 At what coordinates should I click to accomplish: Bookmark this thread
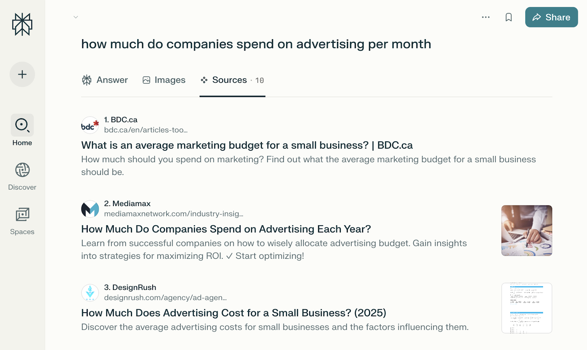[508, 17]
